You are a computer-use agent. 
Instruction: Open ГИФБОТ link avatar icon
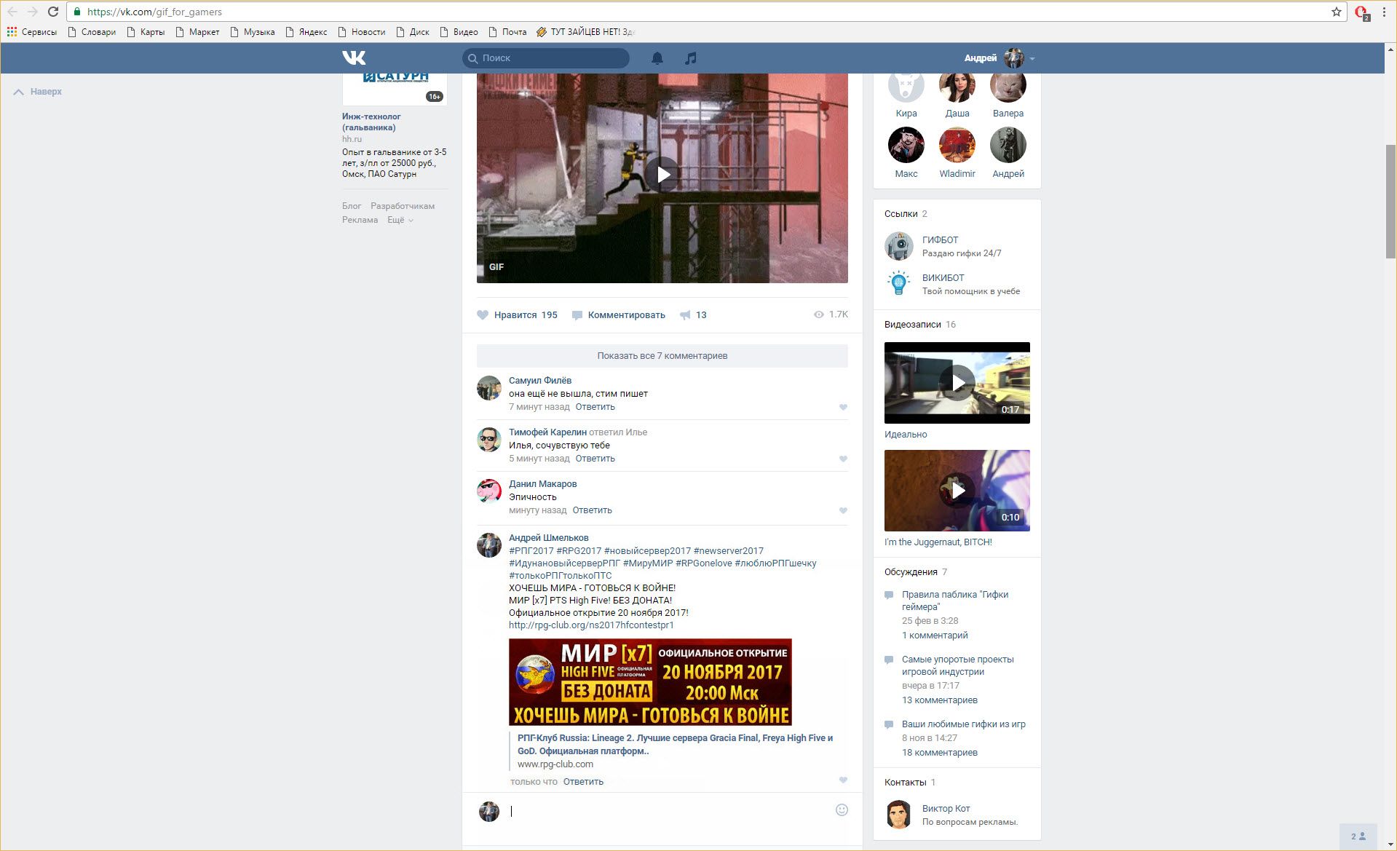point(898,247)
